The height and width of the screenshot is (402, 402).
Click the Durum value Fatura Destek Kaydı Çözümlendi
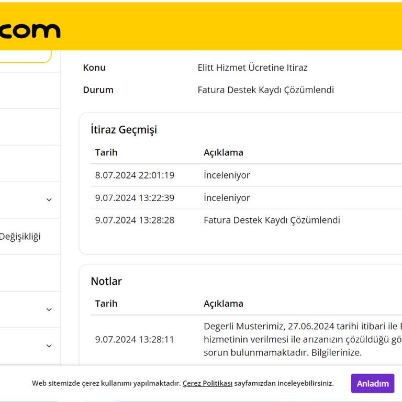pos(265,90)
